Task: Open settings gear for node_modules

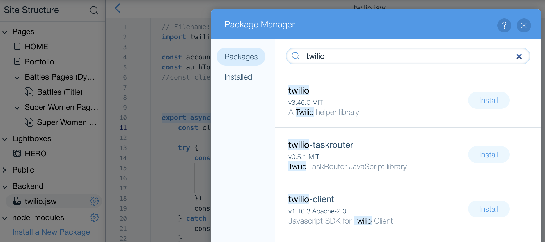Action: [94, 217]
